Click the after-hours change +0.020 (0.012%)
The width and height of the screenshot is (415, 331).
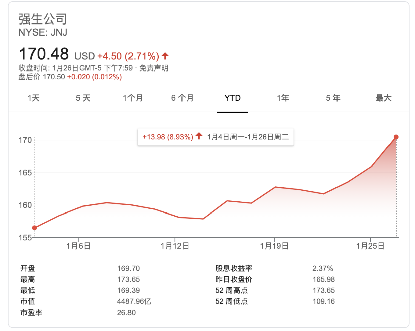coord(95,77)
